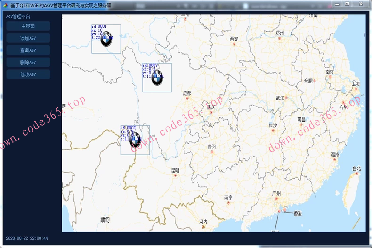Minimize the AGV server window
Image resolution: width=372 pixels, height=248 pixels.
pos(337,4)
